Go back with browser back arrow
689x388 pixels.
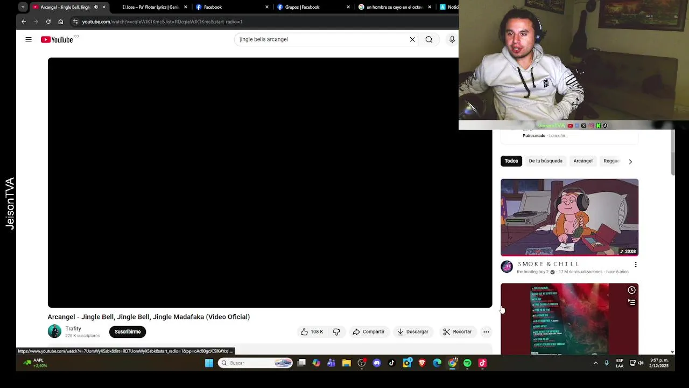point(24,22)
